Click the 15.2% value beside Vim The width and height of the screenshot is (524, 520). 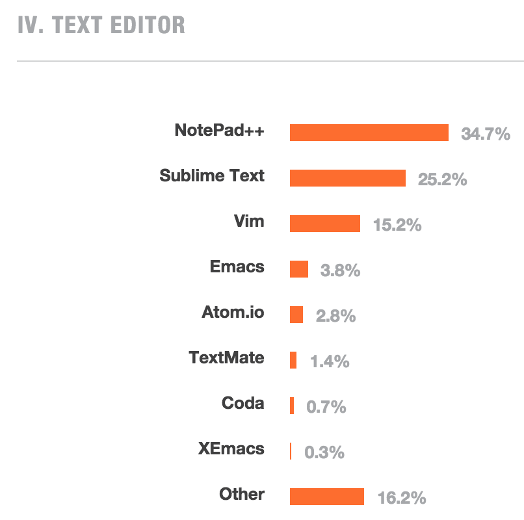point(397,226)
